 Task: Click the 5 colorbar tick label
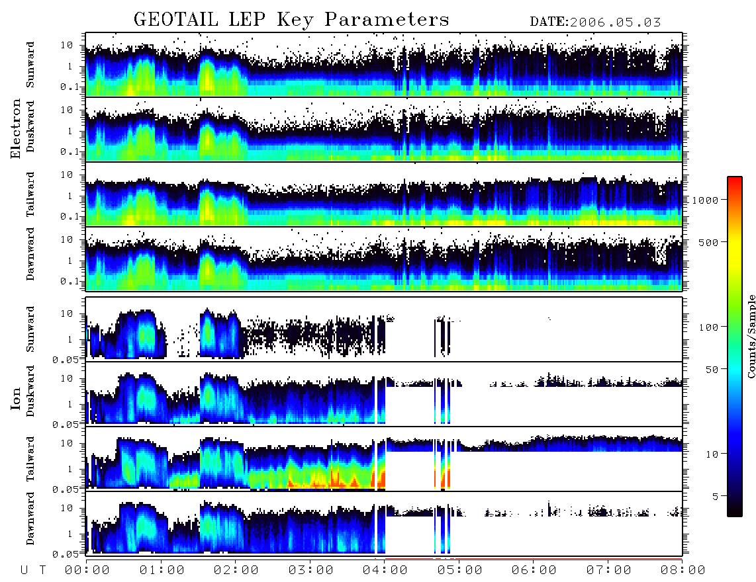pyautogui.click(x=716, y=496)
